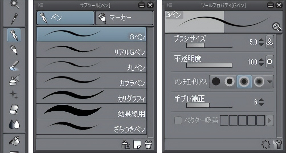Select the カリグラフィ pen
The height and width of the screenshot is (153, 286).
(91, 96)
